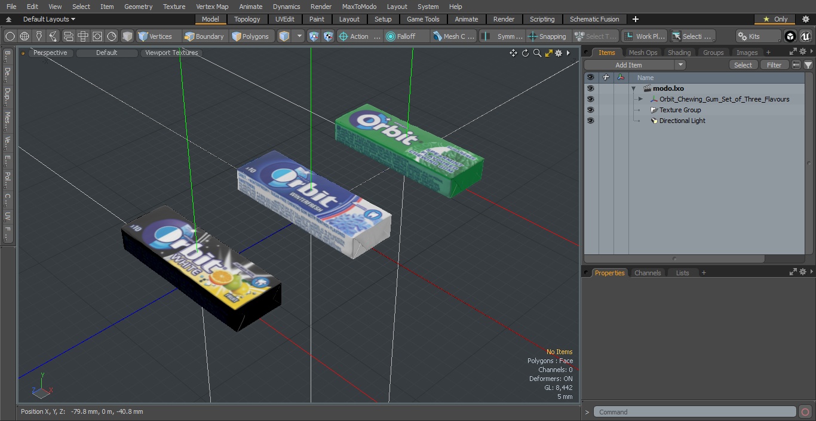Open the Kits menu
Viewport: 816px width, 421px height.
758,36
